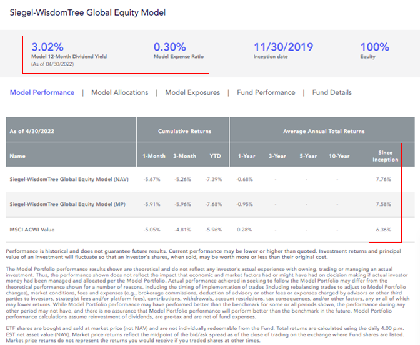
Task: Click the 5-Year column header
Action: tap(308, 156)
